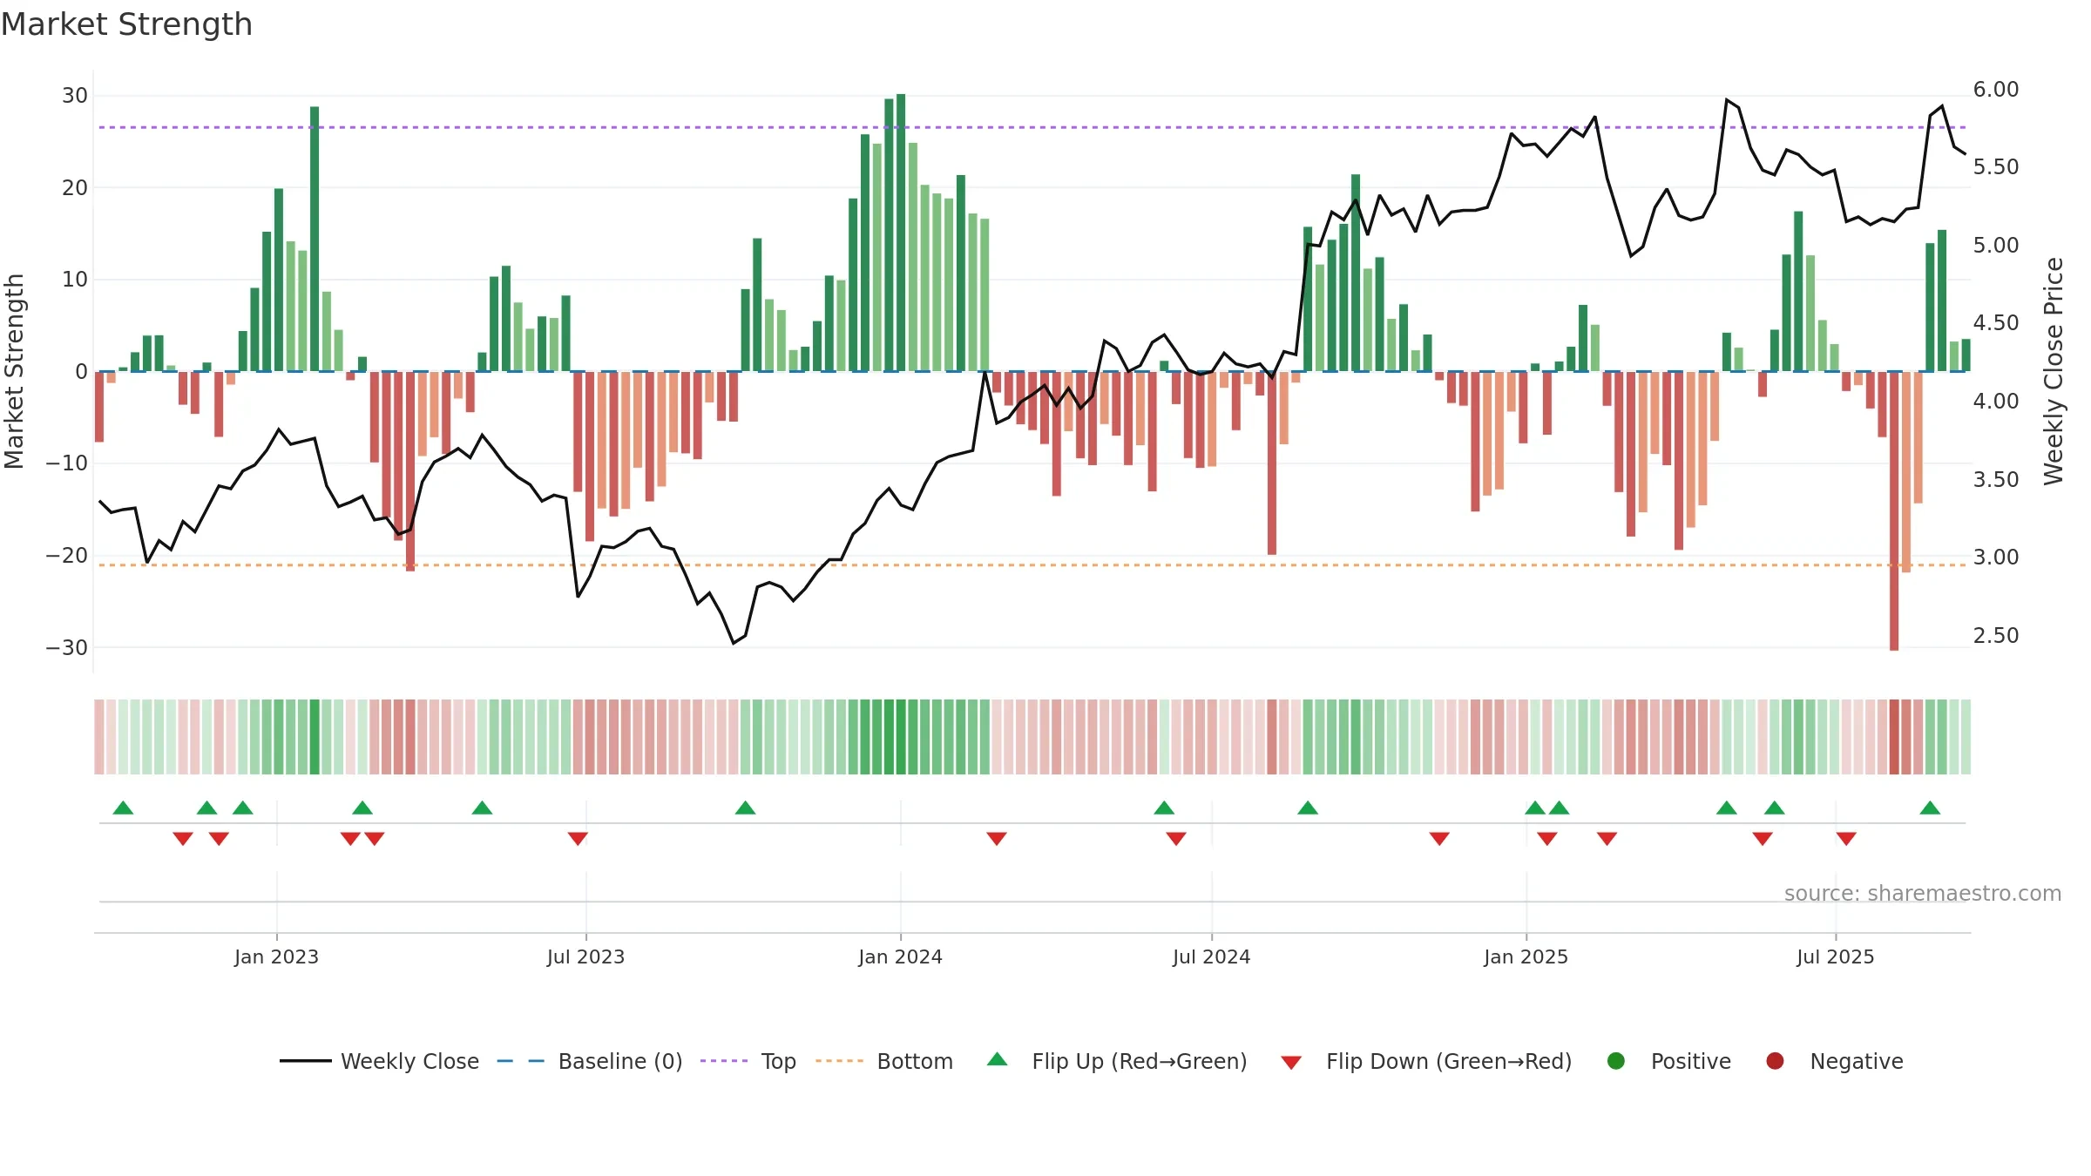Screen dimensions: 2091x1176
Task: Click the Jul 2024 x-axis label
Action: click(x=1211, y=956)
